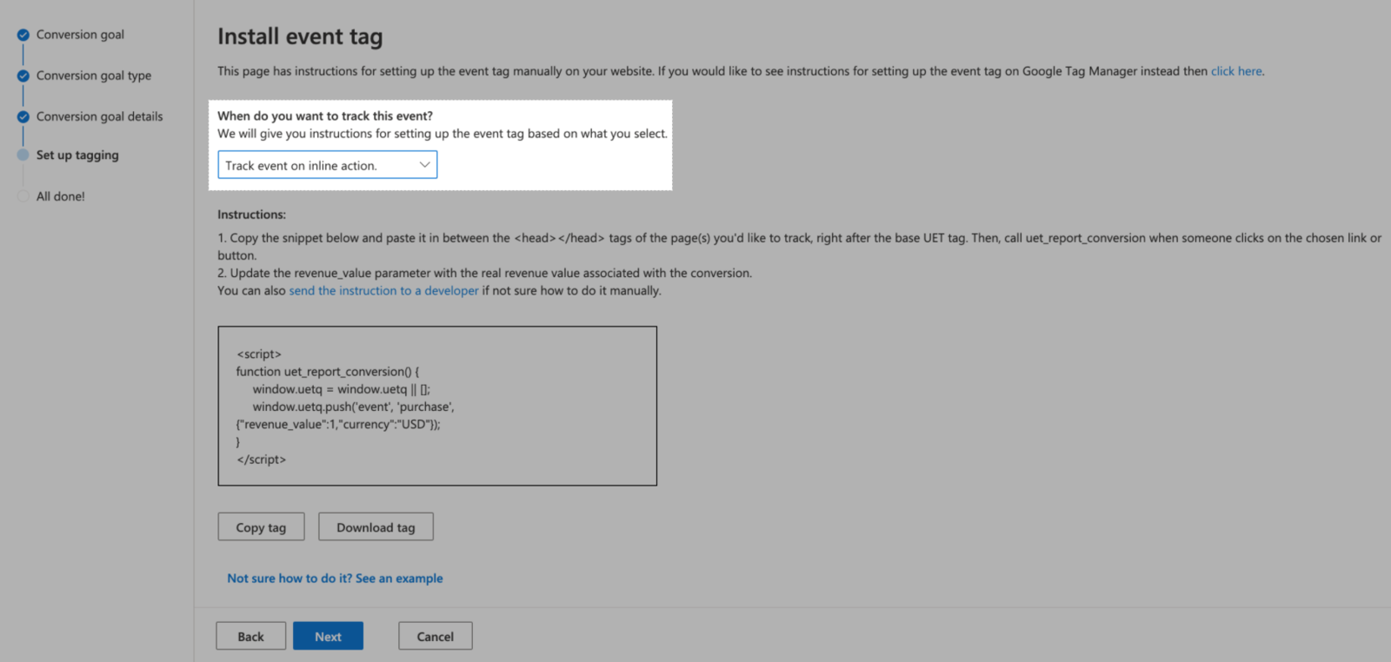Click the Download tag button
This screenshot has height=662, width=1391.
coord(376,527)
